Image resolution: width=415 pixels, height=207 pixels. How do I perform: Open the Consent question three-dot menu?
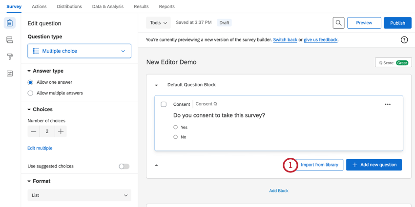388,104
